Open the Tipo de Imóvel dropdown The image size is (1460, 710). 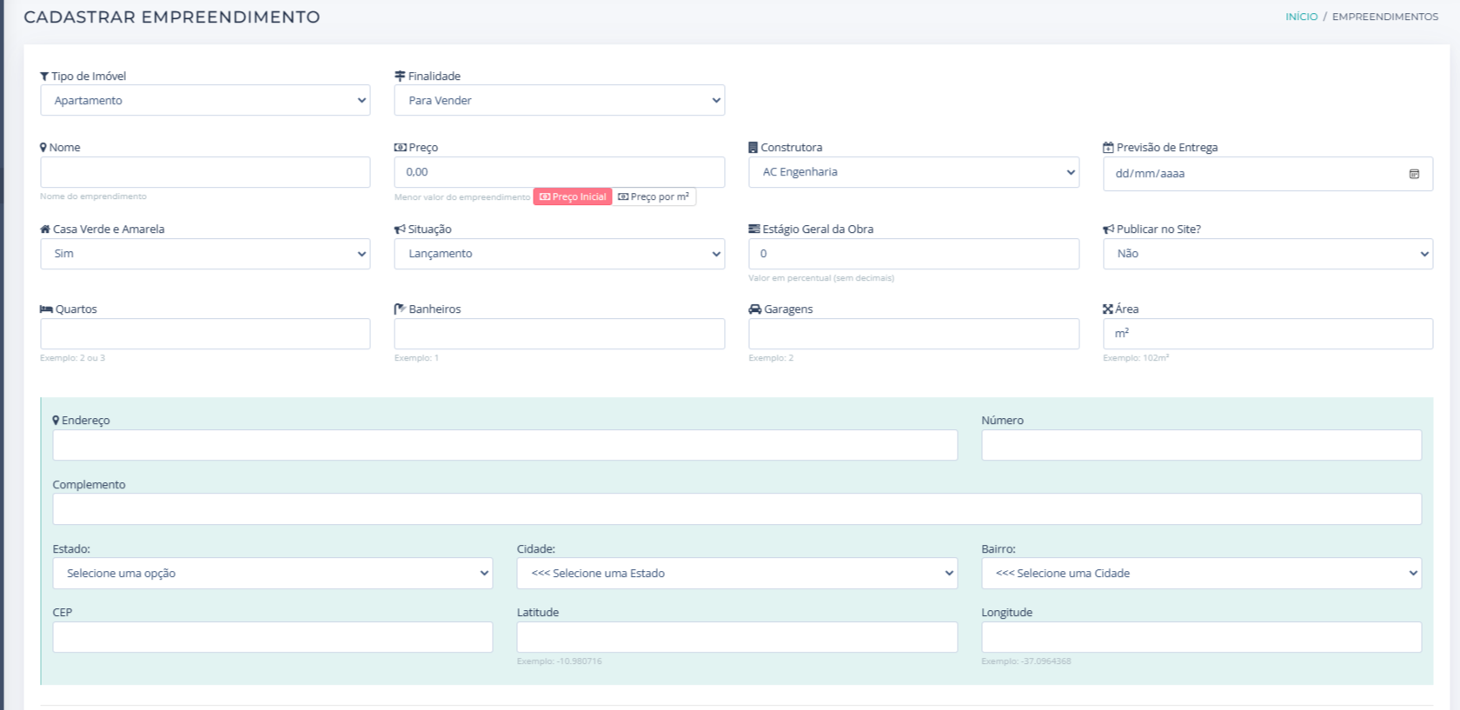coord(205,101)
